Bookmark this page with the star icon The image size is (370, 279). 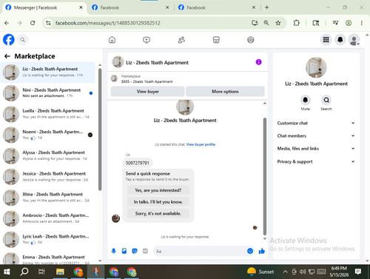(x=278, y=23)
